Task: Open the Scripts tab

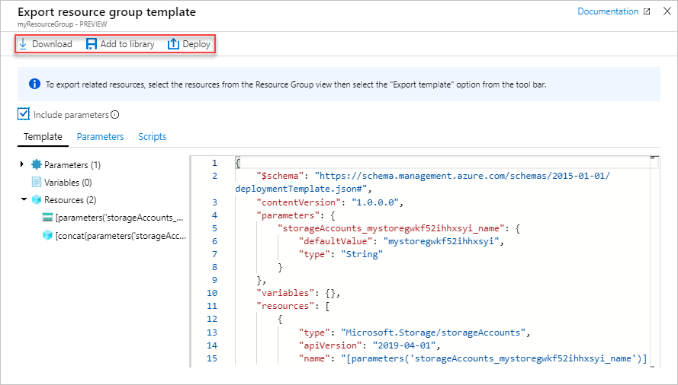Action: pyautogui.click(x=152, y=137)
